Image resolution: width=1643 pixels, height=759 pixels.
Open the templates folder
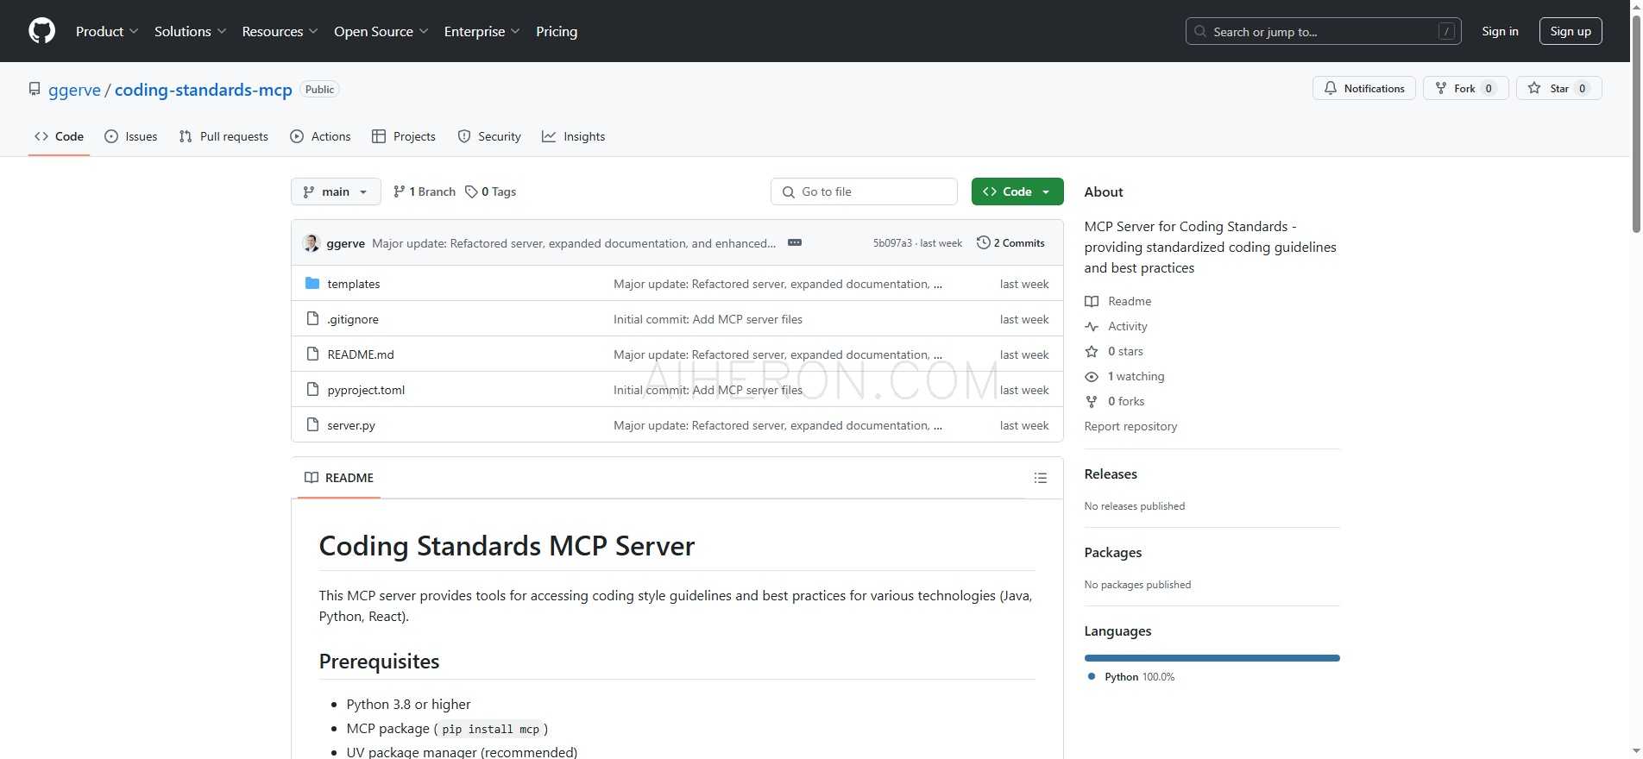(x=354, y=284)
